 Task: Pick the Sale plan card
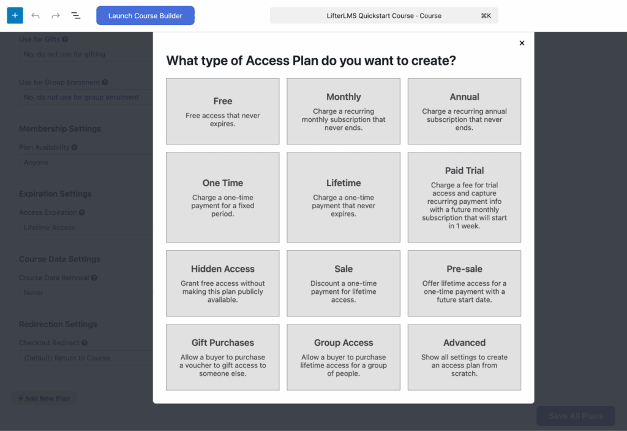(x=344, y=283)
